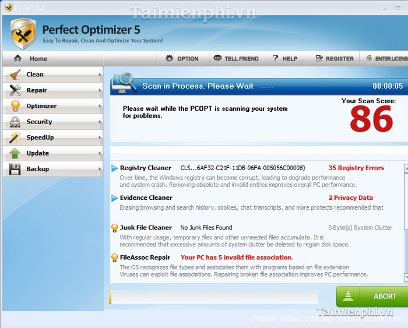The image size is (408, 328).
Task: Click the Perfect Optimizer shield logo
Action: (x=23, y=34)
